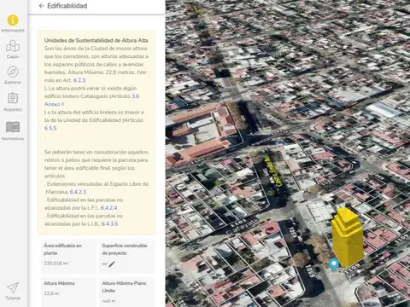The height and width of the screenshot is (307, 410).
Task: Open article 6.2.3 link
Action: [79, 80]
